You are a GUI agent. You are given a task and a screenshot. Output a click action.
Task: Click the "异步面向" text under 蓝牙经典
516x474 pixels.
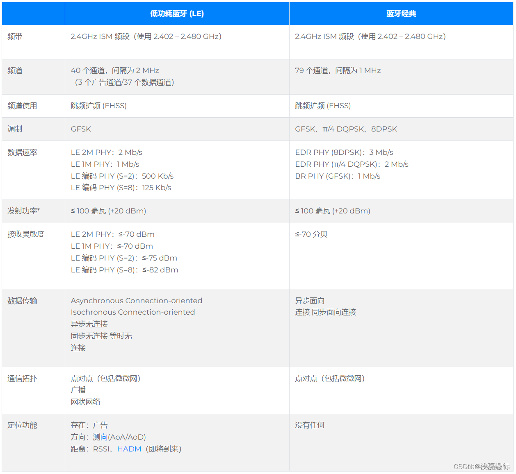(x=310, y=301)
